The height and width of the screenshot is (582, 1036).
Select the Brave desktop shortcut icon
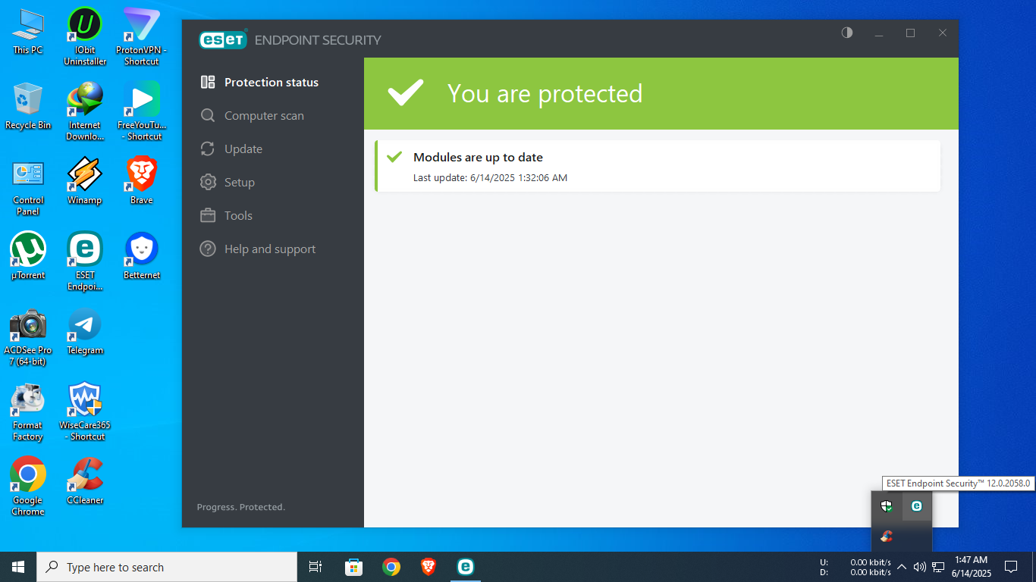click(x=142, y=181)
